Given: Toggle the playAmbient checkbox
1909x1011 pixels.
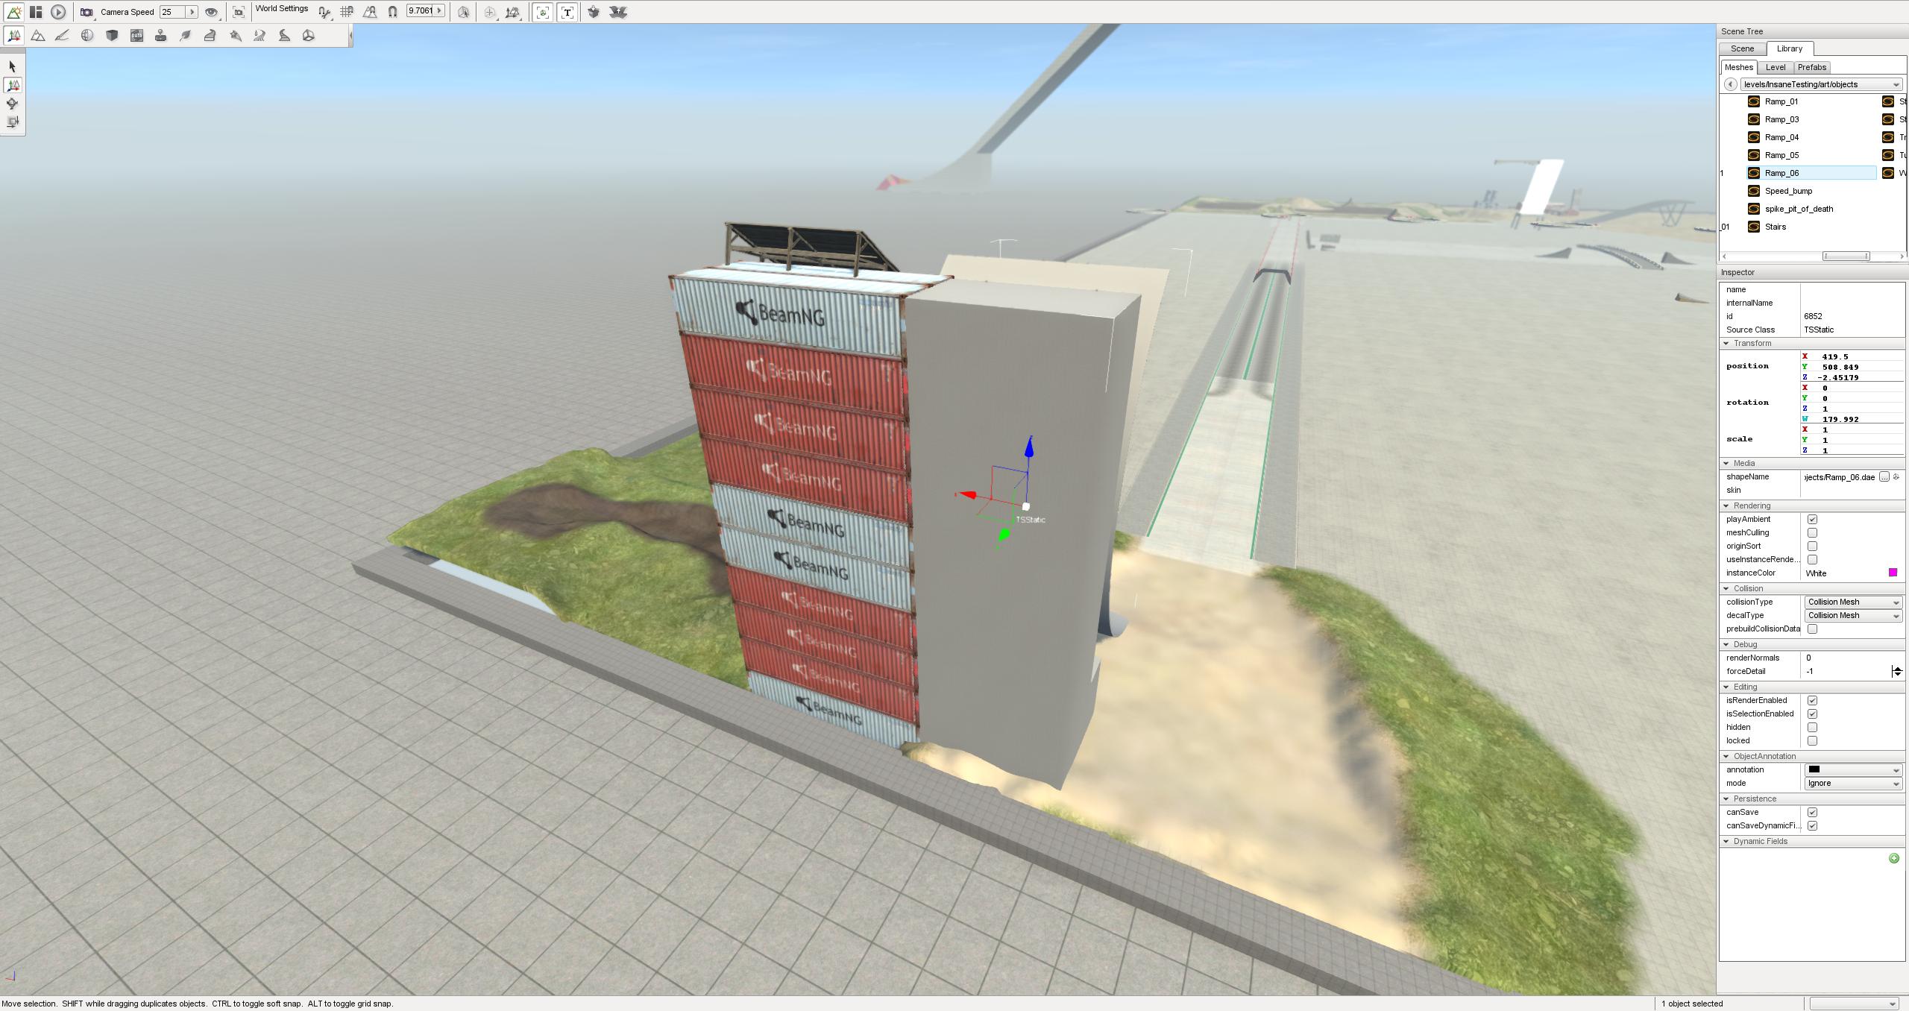Looking at the screenshot, I should [x=1812, y=520].
